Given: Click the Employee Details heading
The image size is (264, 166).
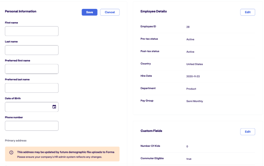Looking at the screenshot, I should (154, 11).
